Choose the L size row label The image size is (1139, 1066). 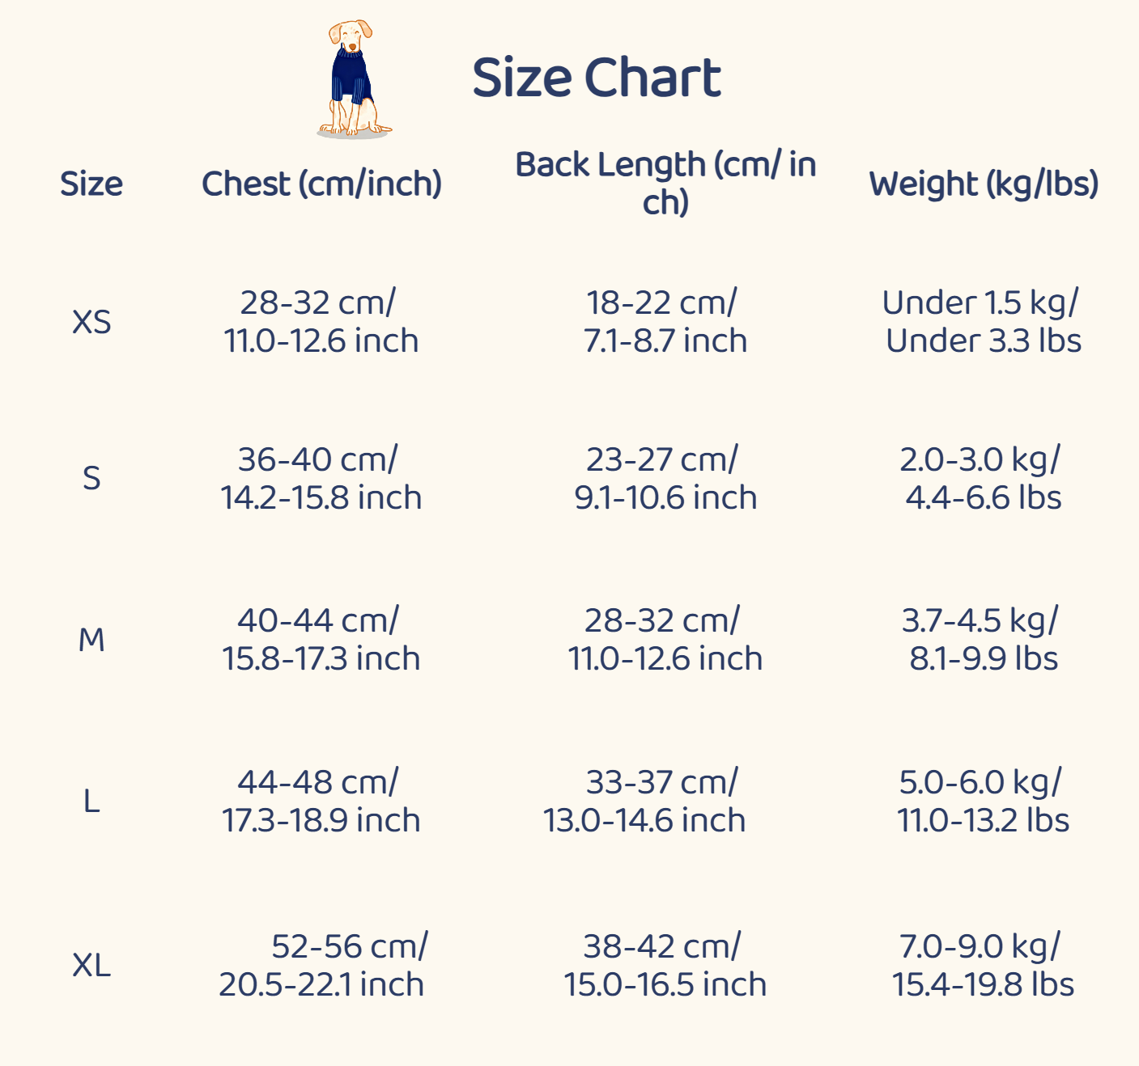(91, 802)
